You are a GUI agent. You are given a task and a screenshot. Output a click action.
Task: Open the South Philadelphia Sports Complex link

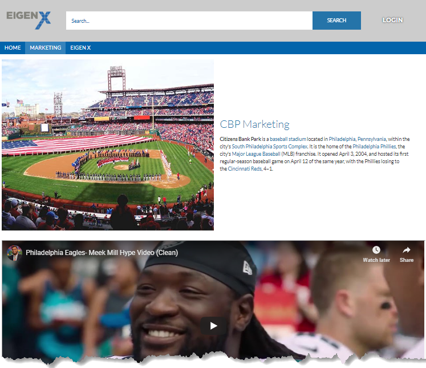(x=270, y=147)
